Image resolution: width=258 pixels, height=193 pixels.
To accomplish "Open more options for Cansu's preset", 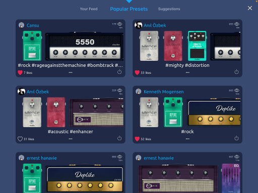I will (x=71, y=72).
